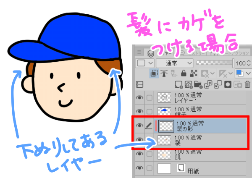Click the 肌 layer thumbnail

pyautogui.click(x=164, y=154)
